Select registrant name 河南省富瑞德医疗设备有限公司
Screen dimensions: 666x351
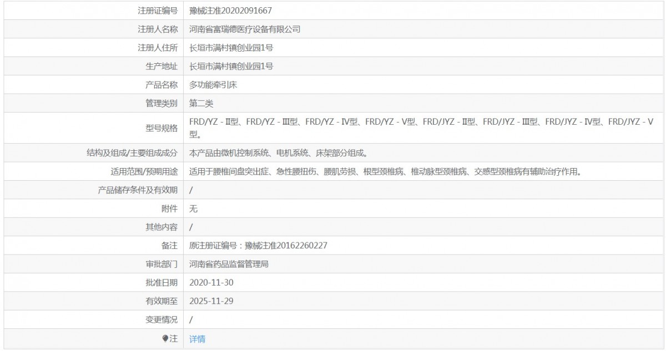[x=245, y=29]
